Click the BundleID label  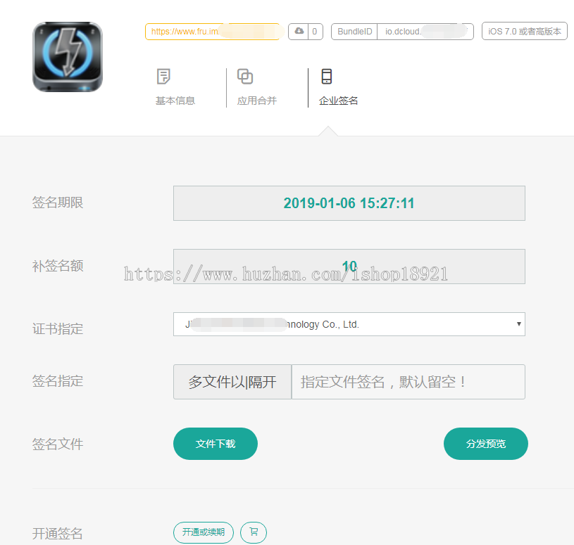[354, 32]
